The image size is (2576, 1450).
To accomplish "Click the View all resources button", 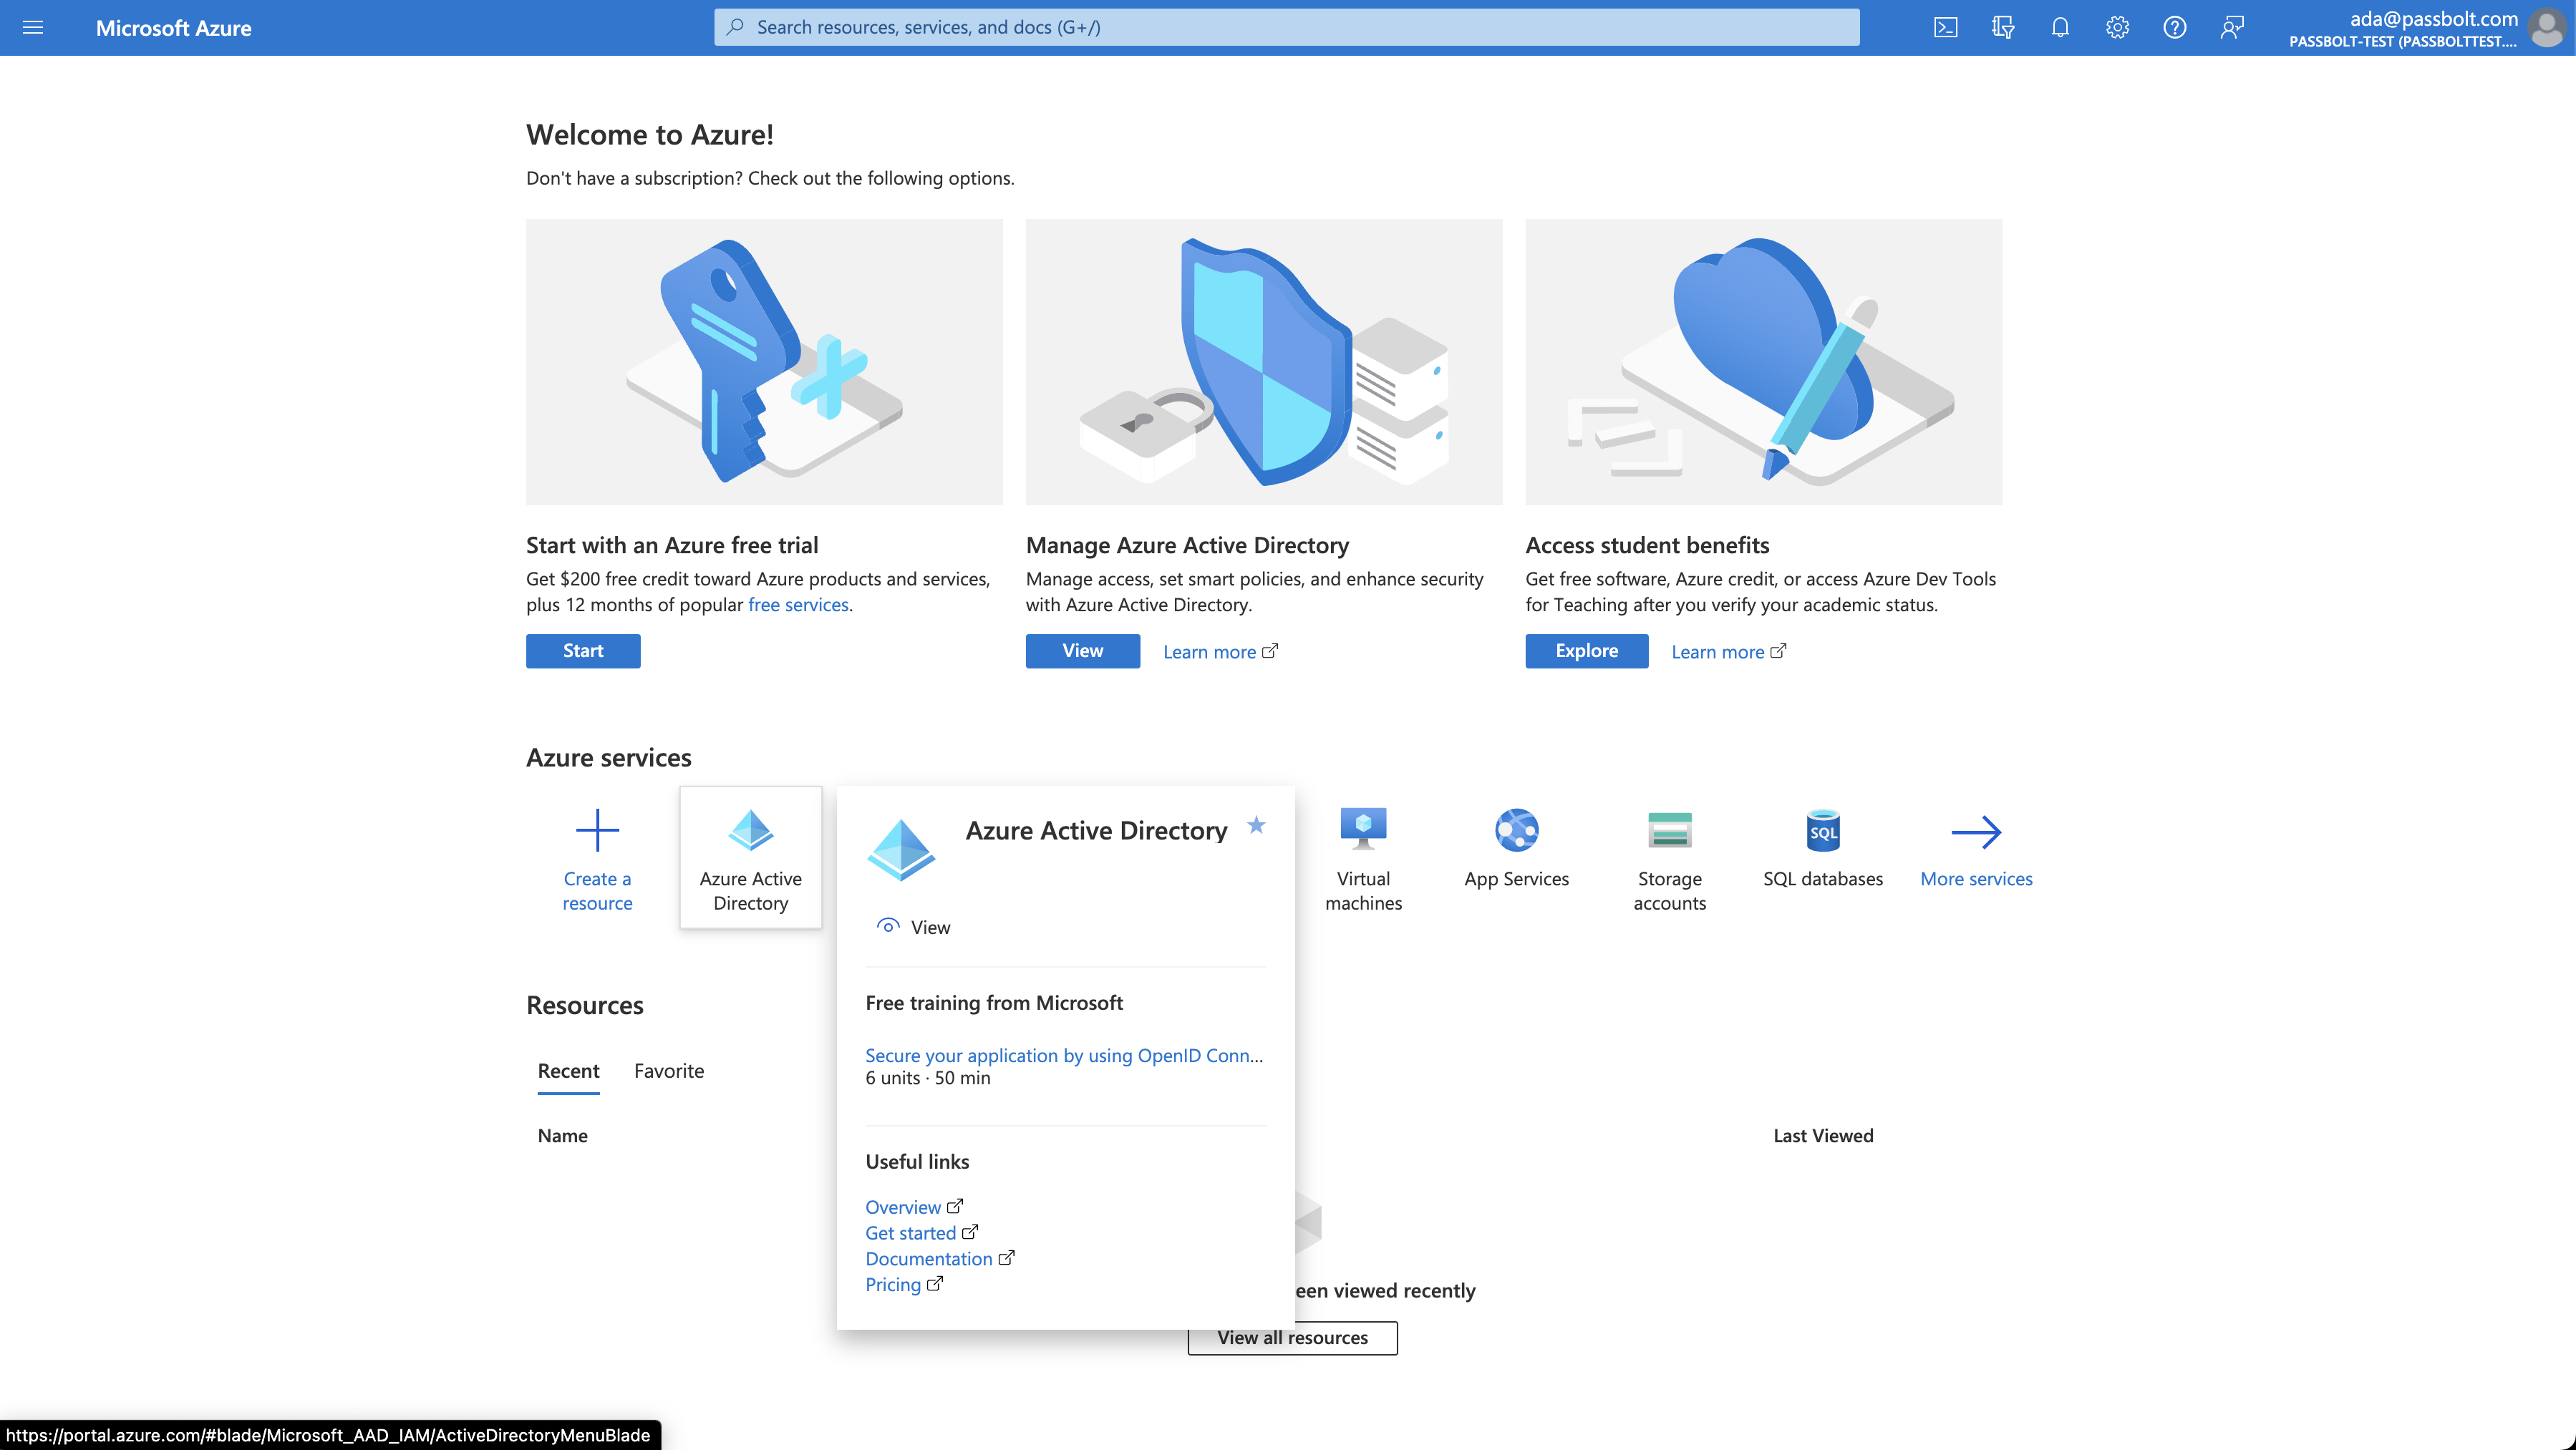I will pyautogui.click(x=1292, y=1337).
